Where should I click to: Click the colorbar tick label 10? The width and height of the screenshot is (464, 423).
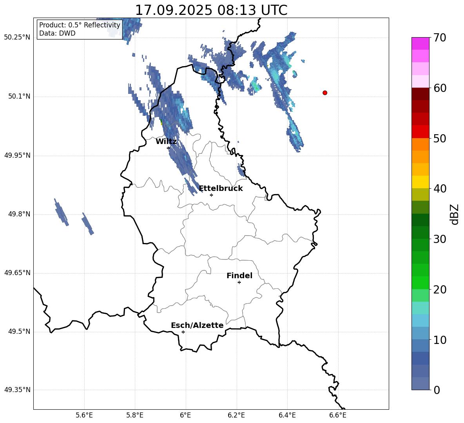[440, 340]
